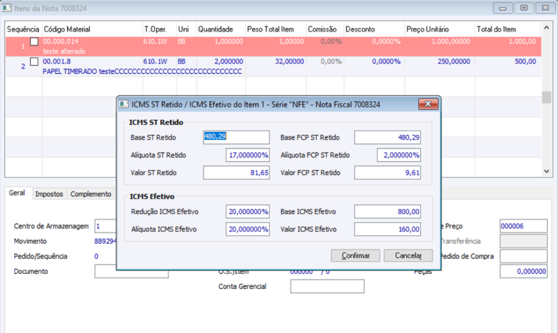Click the items grid scrollbar thumb
Viewport: 558px width, 333px height.
546,97
